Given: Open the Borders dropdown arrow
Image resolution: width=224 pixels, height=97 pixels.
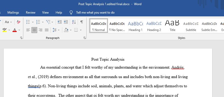Looking at the screenshot, I should point(81,30).
